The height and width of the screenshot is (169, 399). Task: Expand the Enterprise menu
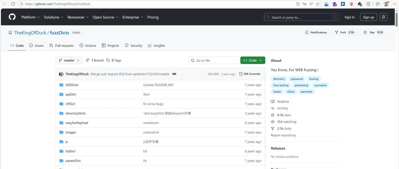click(133, 17)
